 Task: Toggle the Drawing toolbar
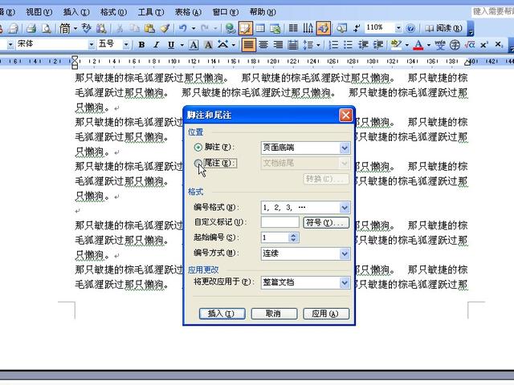pyautogui.click(x=323, y=29)
